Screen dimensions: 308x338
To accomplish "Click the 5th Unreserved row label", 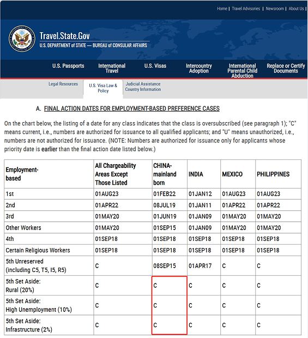I will (x=36, y=265).
